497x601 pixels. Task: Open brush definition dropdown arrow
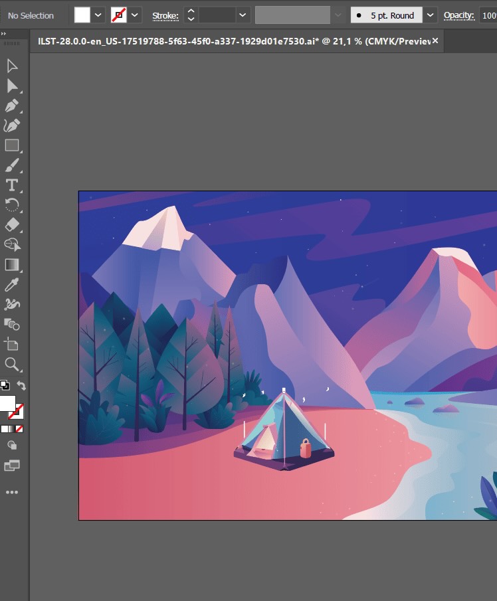431,15
